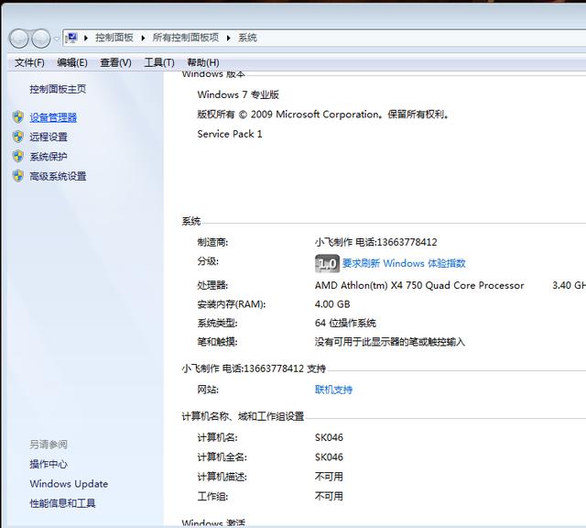Go to 所有控制面板项 in the address bar

pyautogui.click(x=185, y=38)
